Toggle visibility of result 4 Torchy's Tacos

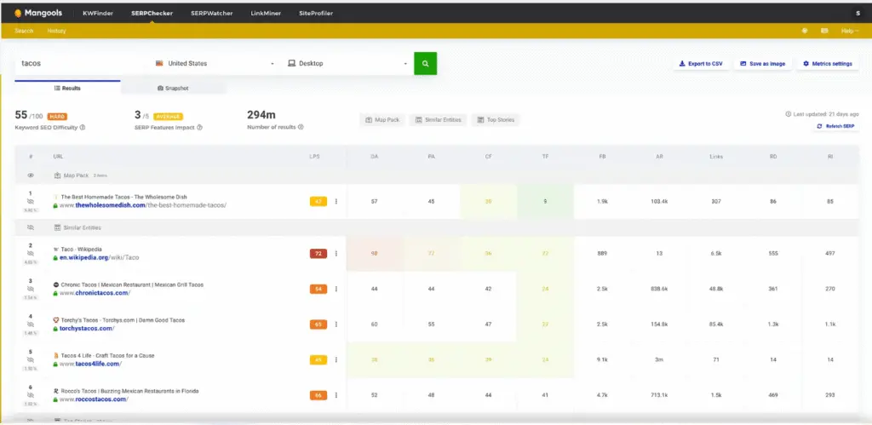coord(31,324)
